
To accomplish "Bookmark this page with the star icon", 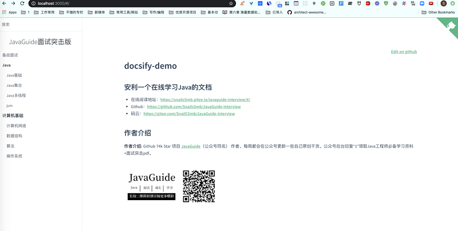I will (231, 3).
